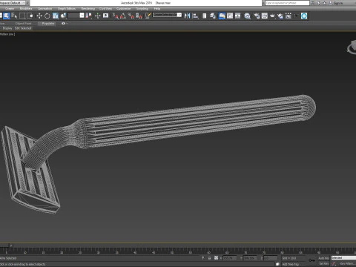Toggle Keyboard Shortcut Override icon
The height and width of the screenshot is (267, 356).
(x=106, y=16)
